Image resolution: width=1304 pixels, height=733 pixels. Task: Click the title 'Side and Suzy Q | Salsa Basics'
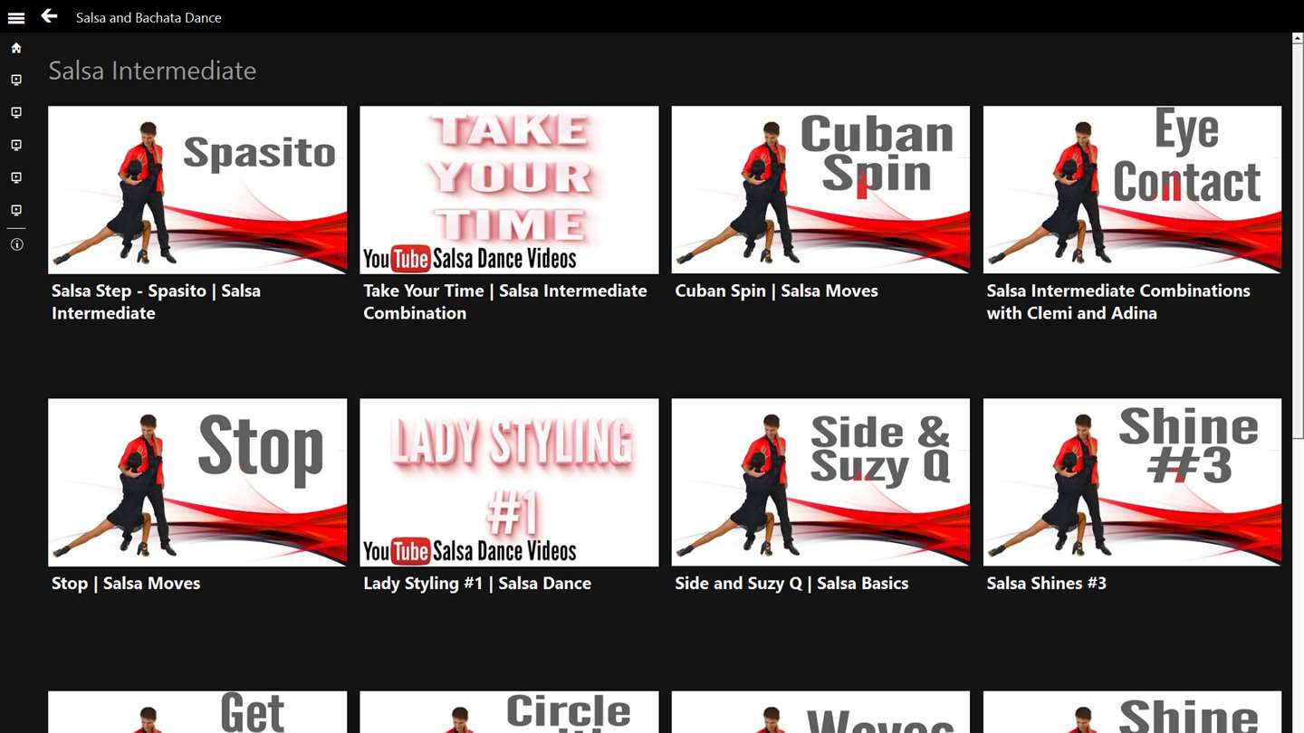point(791,584)
